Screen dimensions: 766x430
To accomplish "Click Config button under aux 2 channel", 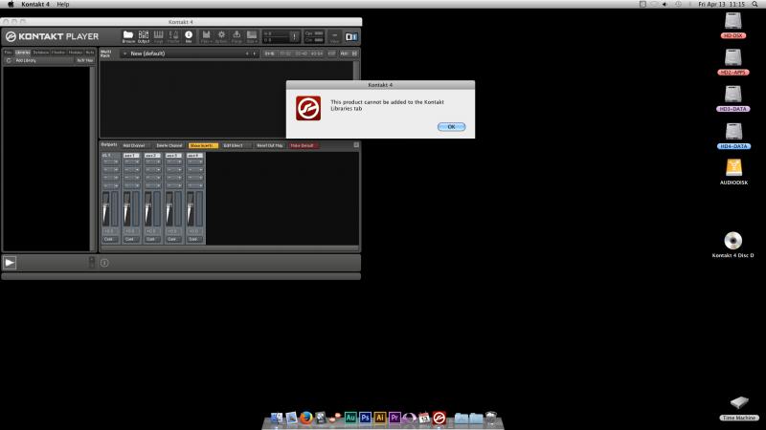I will click(x=150, y=240).
